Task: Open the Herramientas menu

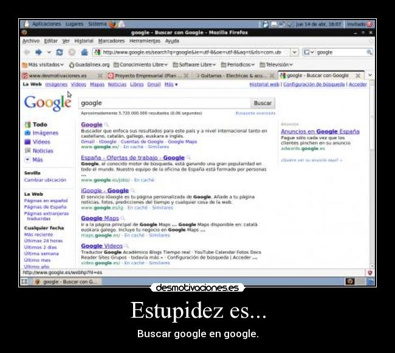Action: 145,41
